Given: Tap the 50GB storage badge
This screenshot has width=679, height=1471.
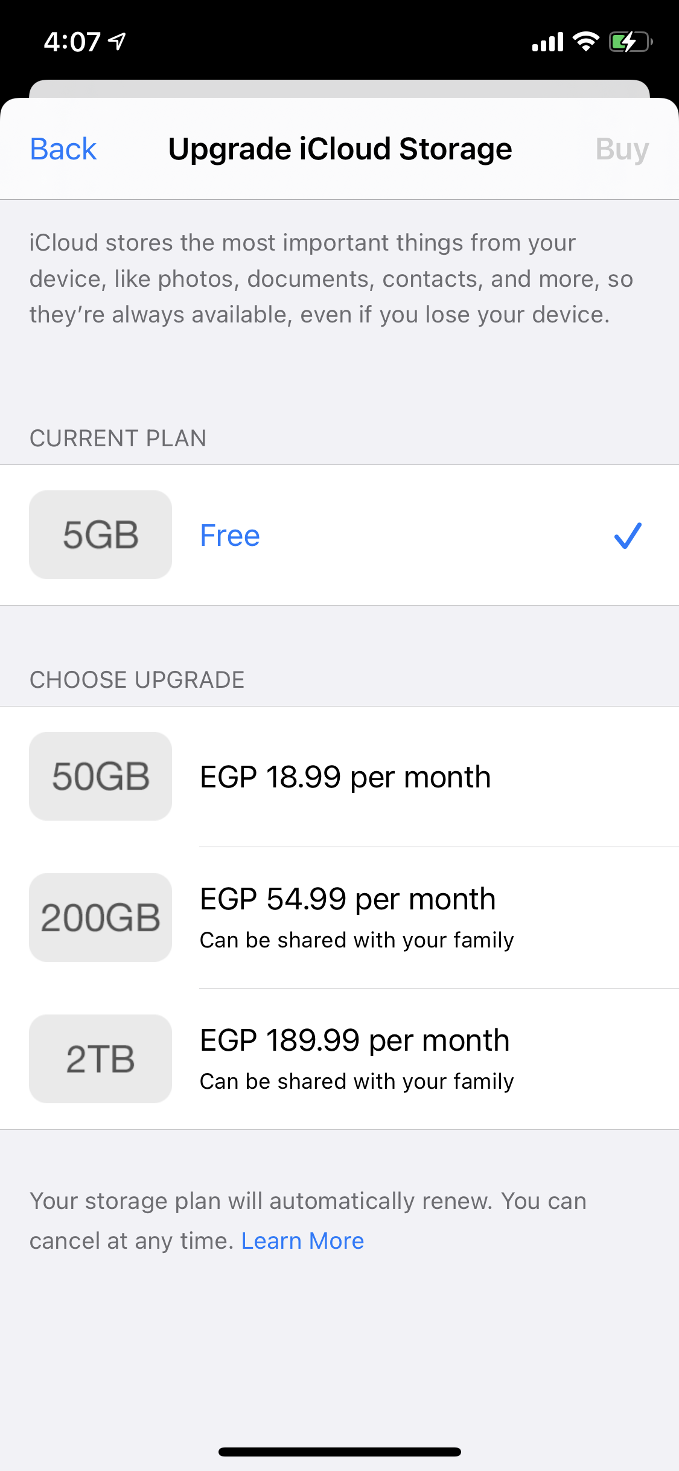Looking at the screenshot, I should click(100, 777).
